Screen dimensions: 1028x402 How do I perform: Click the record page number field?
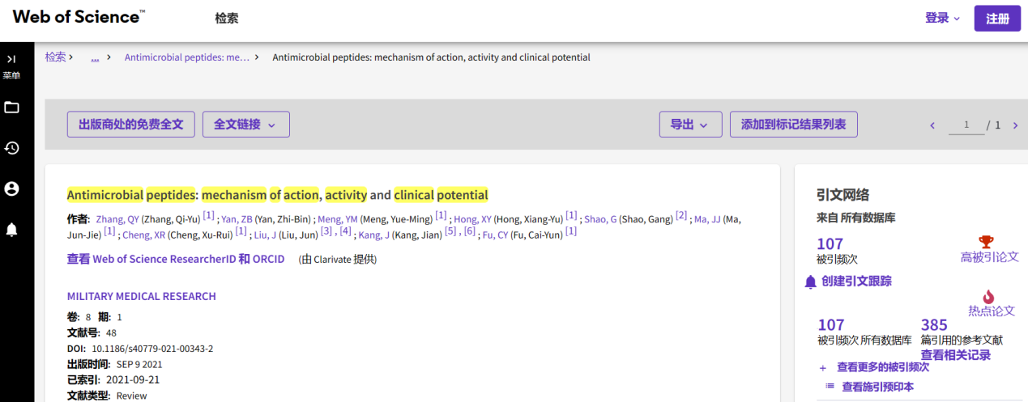pos(966,125)
